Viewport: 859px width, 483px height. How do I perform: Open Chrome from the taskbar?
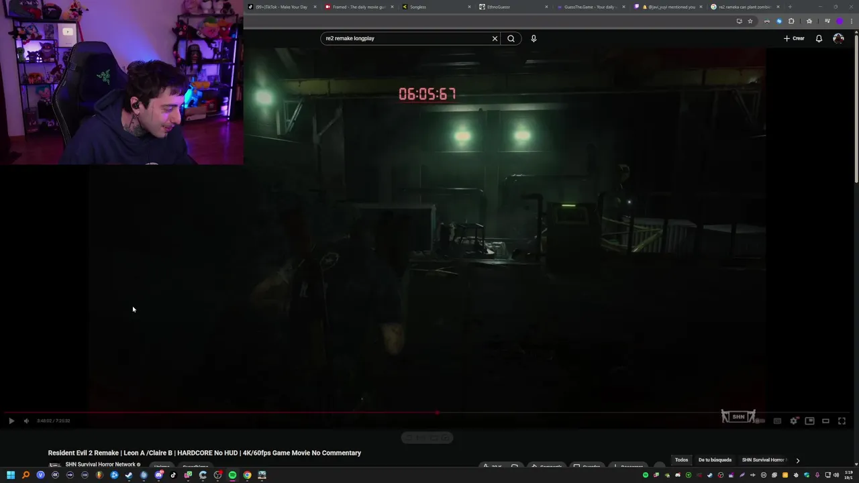[247, 475]
